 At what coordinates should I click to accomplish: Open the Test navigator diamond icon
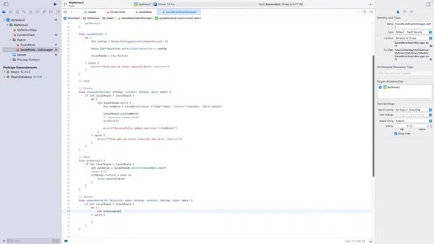37,12
